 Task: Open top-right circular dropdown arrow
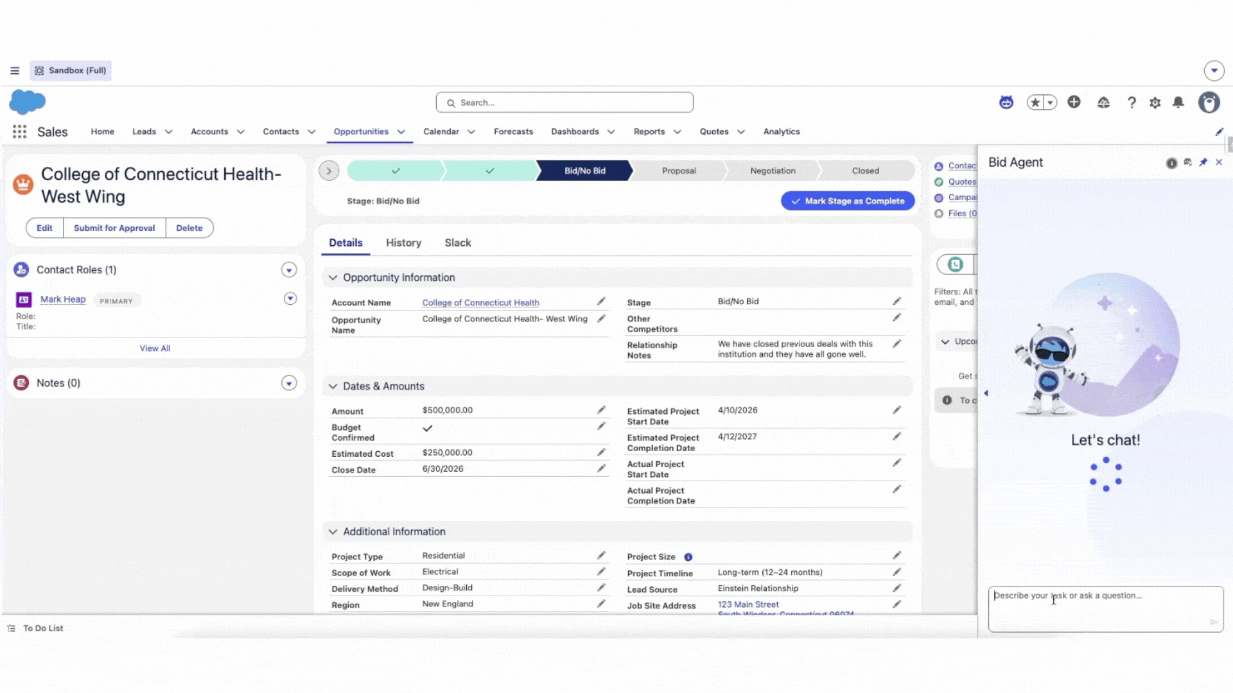[x=1214, y=71]
